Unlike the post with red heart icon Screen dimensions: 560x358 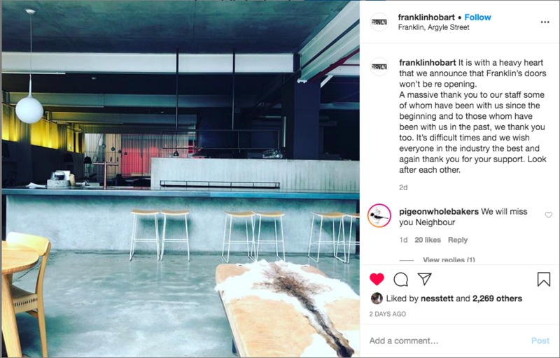pos(377,279)
